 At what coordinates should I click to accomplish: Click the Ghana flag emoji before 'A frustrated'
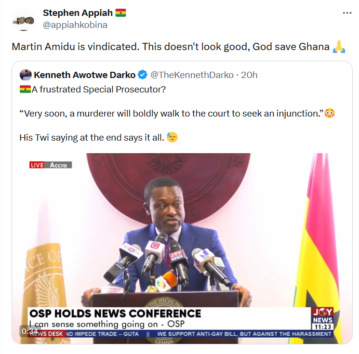25,89
